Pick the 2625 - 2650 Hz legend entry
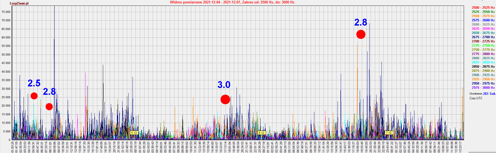This screenshot has width=496, height=153. pyautogui.click(x=483, y=29)
